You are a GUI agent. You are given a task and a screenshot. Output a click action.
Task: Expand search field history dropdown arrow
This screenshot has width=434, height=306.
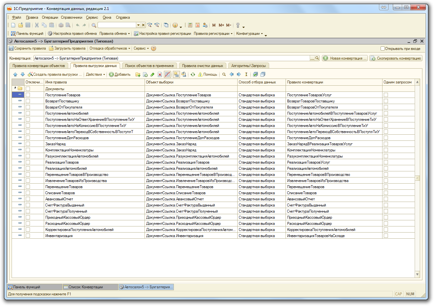(138, 25)
